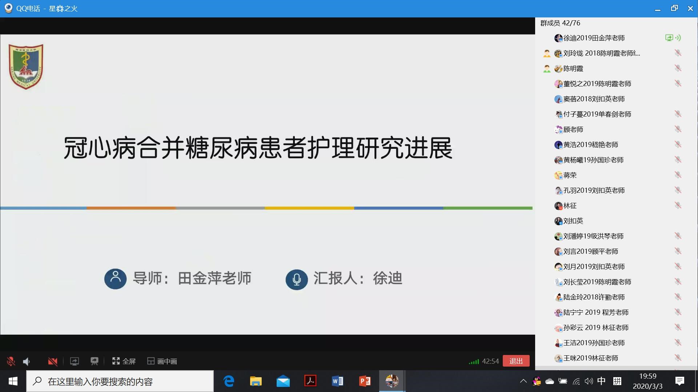Enter fullscreen with 全屏 button
The image size is (698, 392).
click(124, 361)
